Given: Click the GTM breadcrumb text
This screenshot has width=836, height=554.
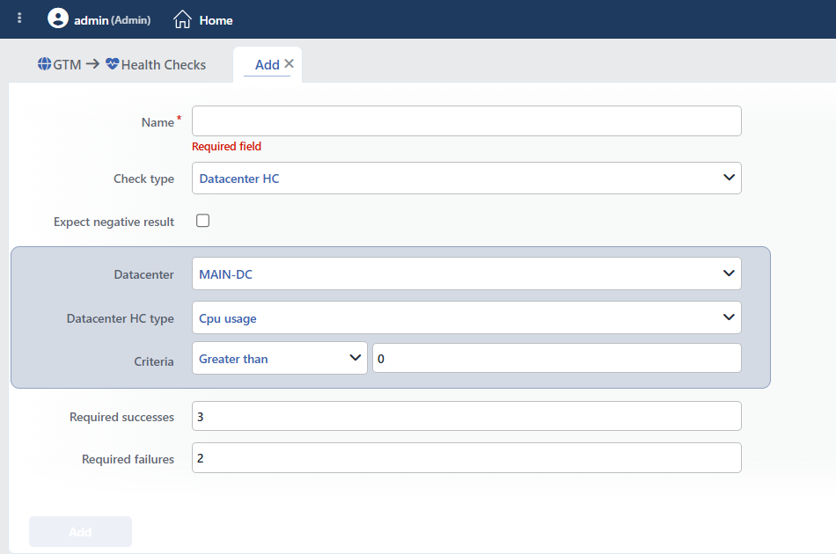Looking at the screenshot, I should click(x=67, y=64).
